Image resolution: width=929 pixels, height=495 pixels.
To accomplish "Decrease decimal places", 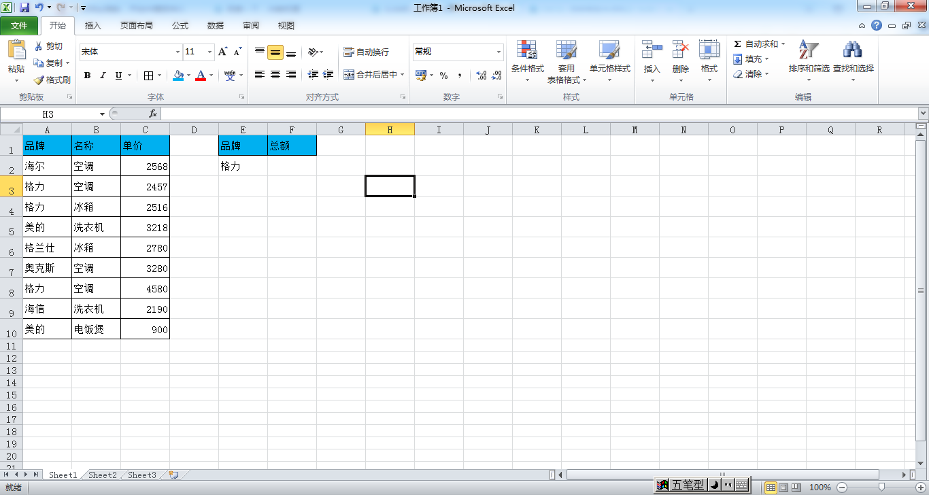I will click(496, 75).
